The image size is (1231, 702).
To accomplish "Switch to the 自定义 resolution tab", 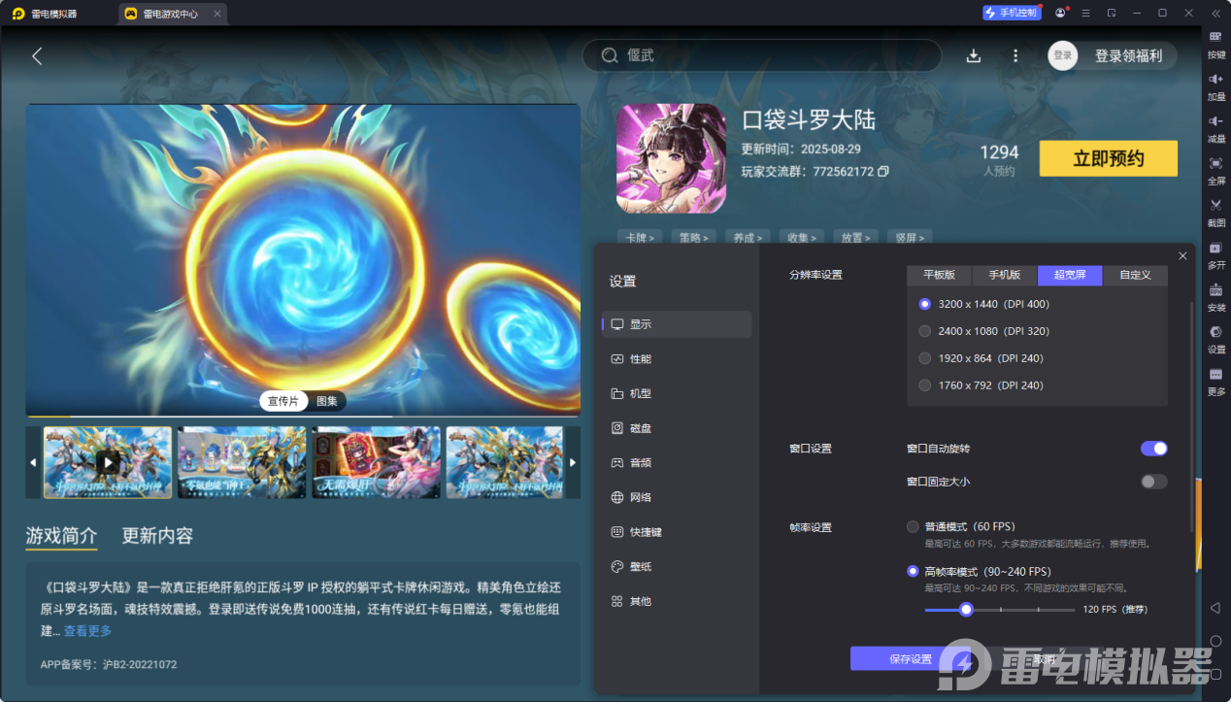I will click(x=1135, y=275).
